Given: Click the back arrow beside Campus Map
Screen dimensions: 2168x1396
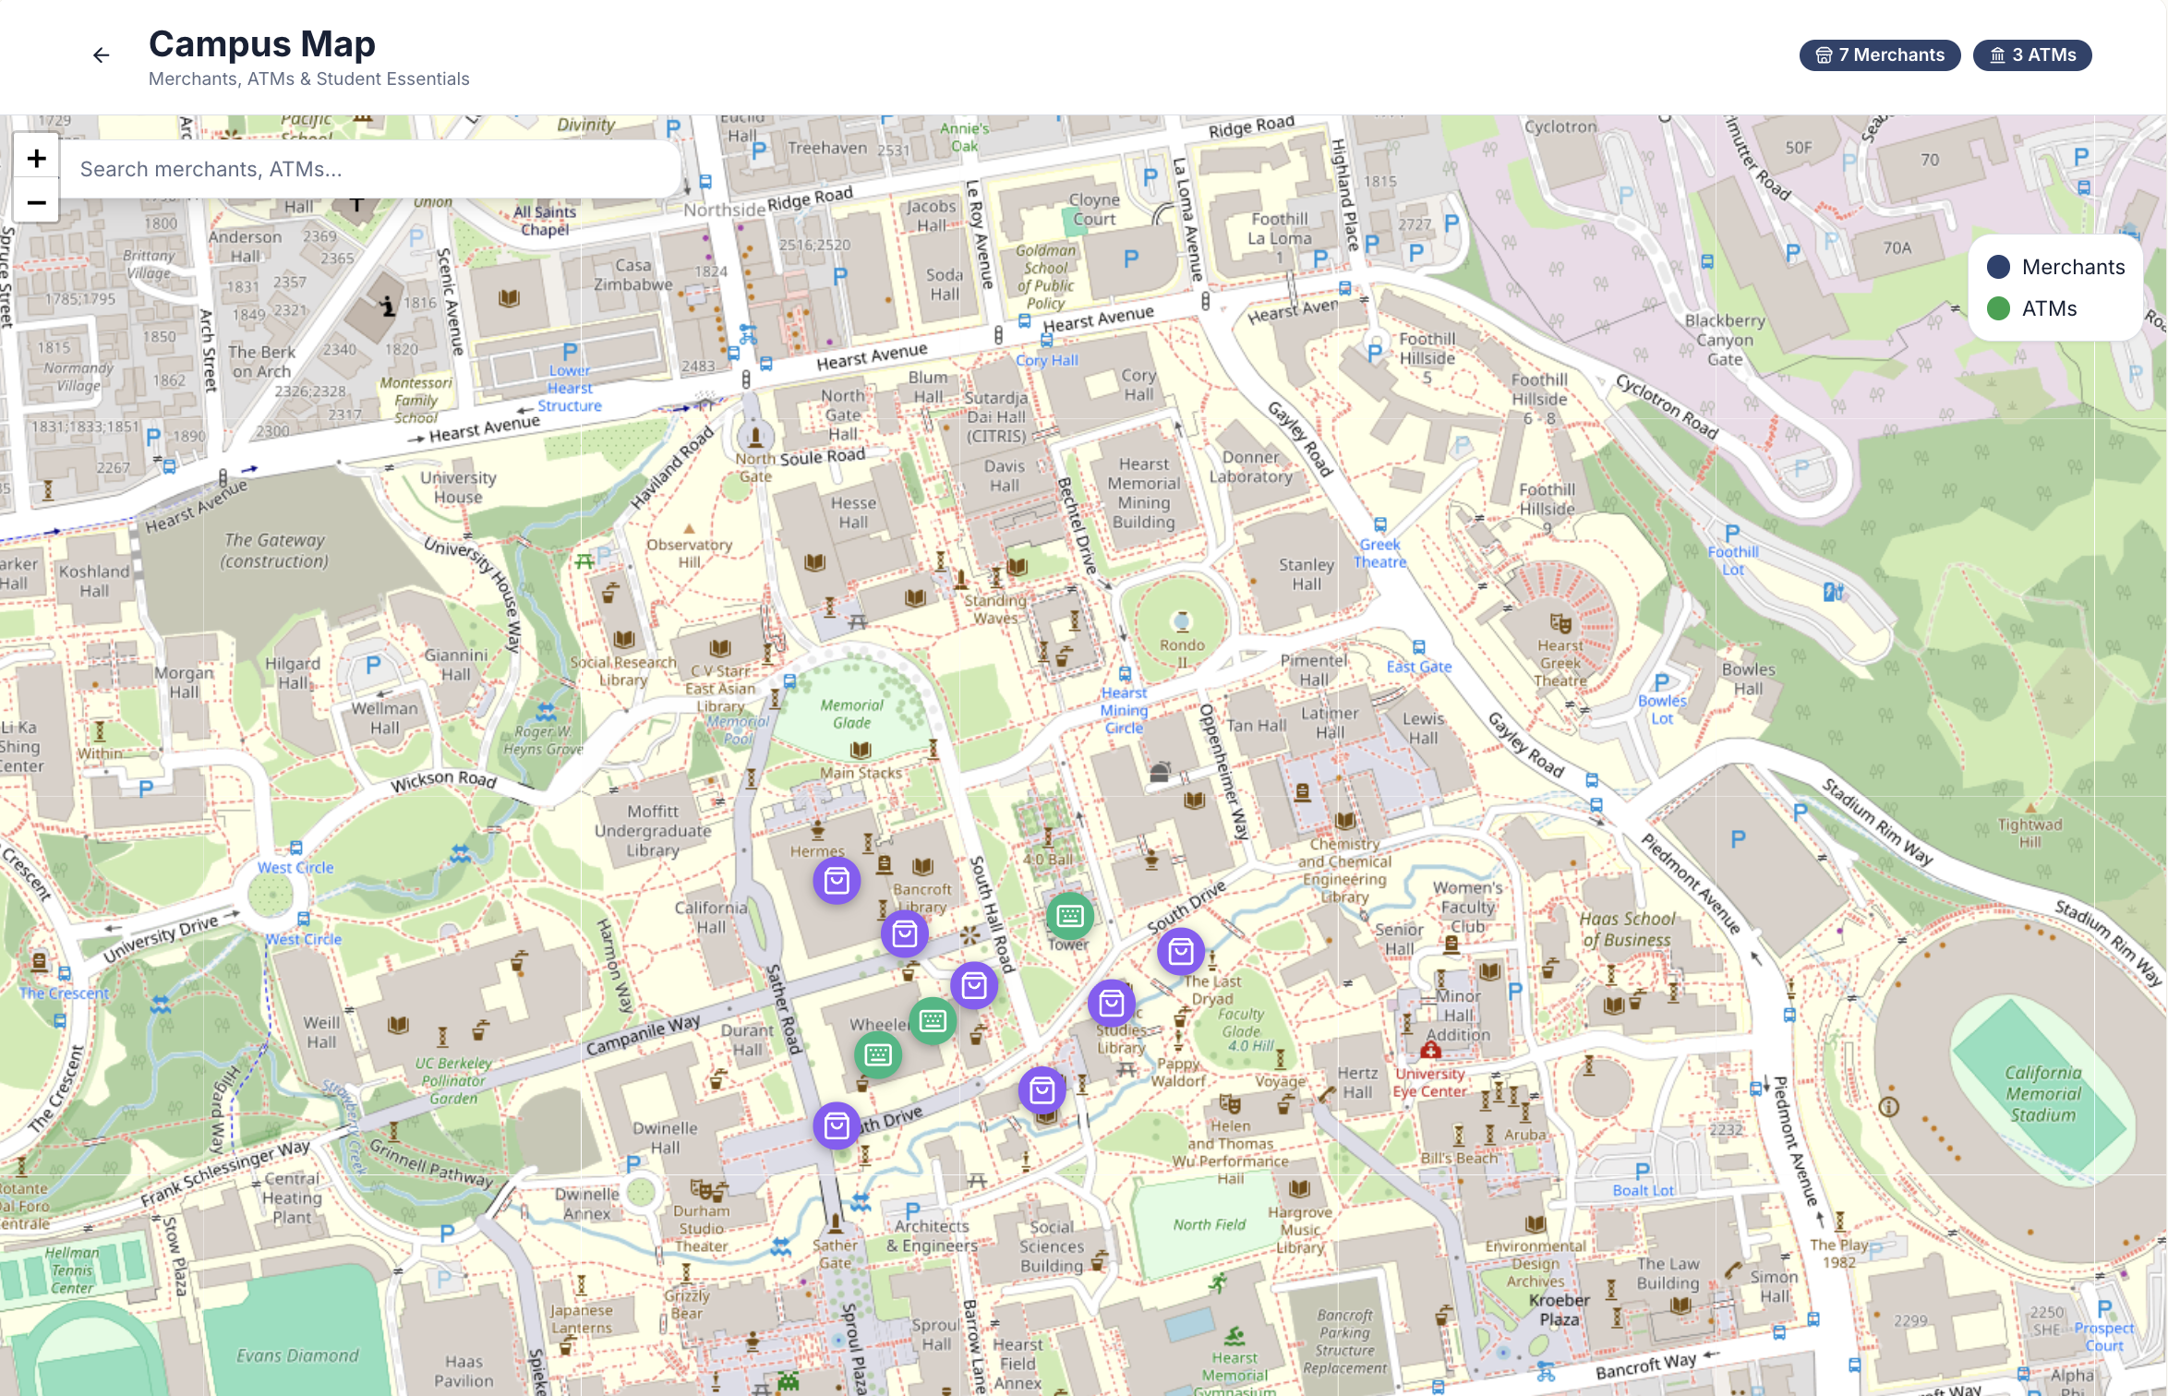Looking at the screenshot, I should [x=102, y=55].
